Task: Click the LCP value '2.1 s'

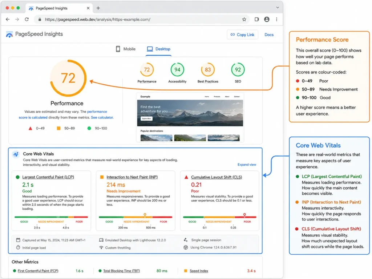Action: [28, 185]
